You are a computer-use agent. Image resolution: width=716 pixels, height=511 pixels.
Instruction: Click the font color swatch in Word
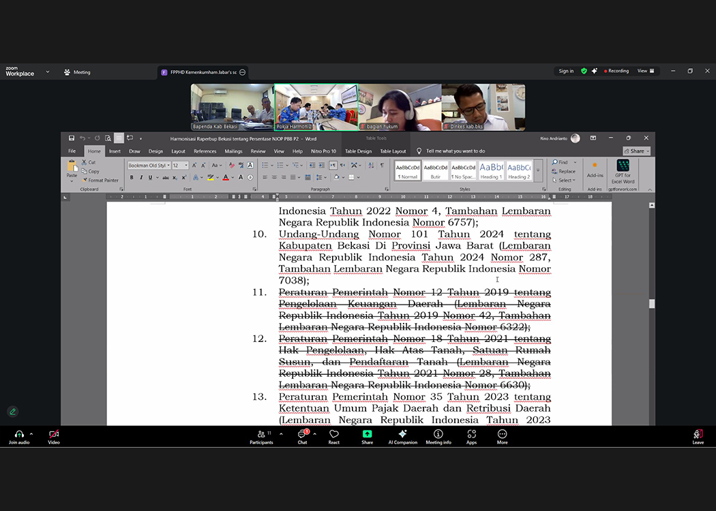[225, 178]
